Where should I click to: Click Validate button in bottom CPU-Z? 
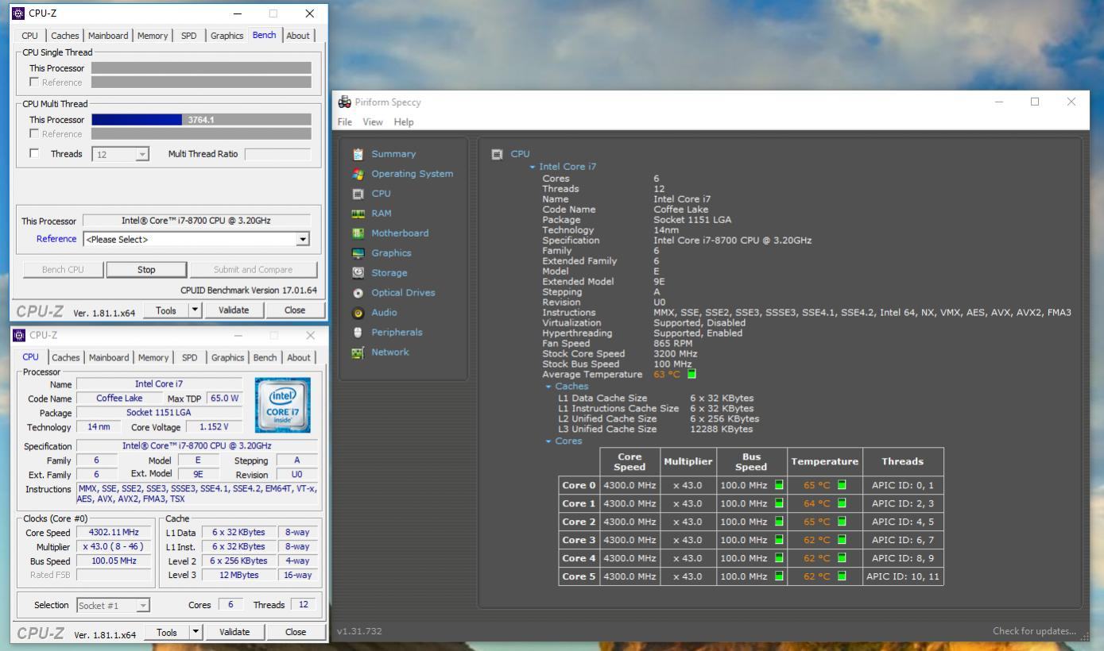(x=234, y=632)
